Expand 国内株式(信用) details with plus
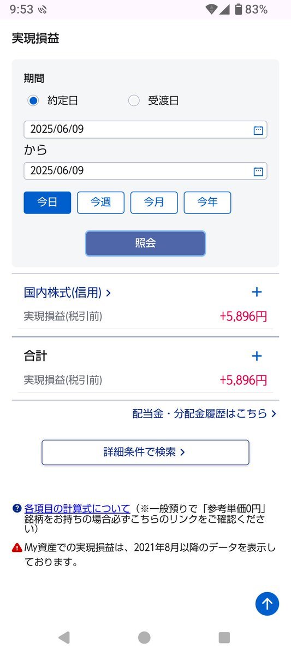The image size is (291, 655). (257, 292)
